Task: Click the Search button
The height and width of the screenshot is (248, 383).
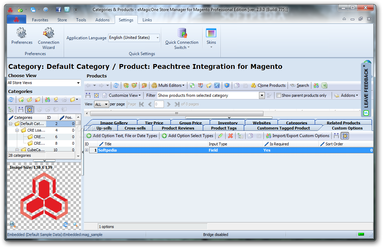Action: [x=299, y=85]
